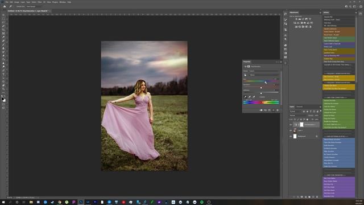This screenshot has width=364, height=205.
Task: Add a Vibrance adjustment
Action: [x=310, y=19]
